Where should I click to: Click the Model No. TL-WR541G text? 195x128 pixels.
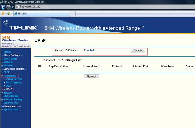pyautogui.click(x=15, y=45)
